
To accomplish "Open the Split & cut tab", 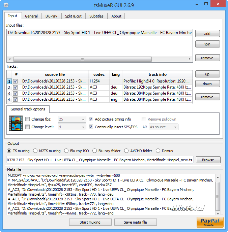I will 74,16.
